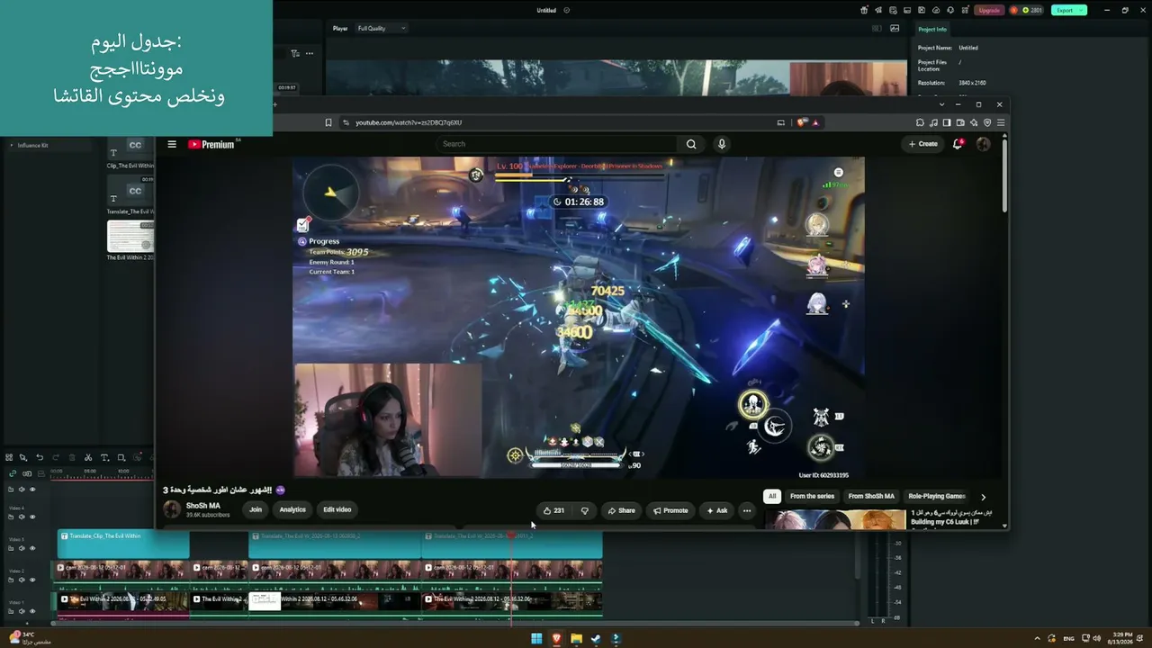Click undo in the editor timeline toolbar
The height and width of the screenshot is (648, 1152).
pos(40,457)
